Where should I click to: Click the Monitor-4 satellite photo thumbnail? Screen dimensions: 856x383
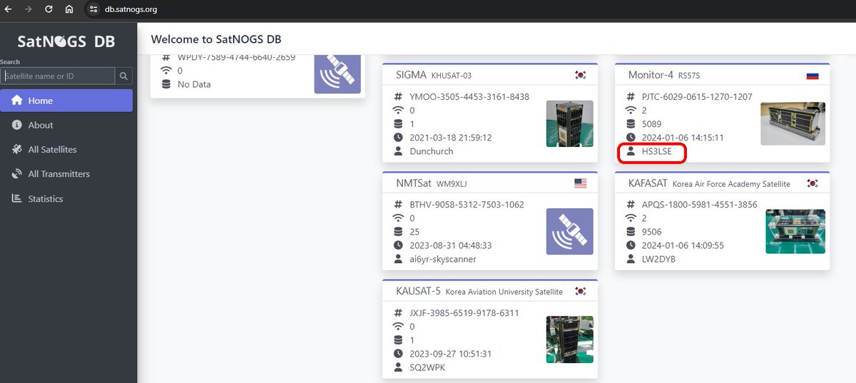click(x=793, y=124)
